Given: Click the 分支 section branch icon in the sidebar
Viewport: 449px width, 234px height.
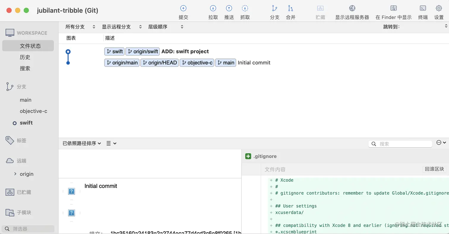Looking at the screenshot, I should point(10,87).
